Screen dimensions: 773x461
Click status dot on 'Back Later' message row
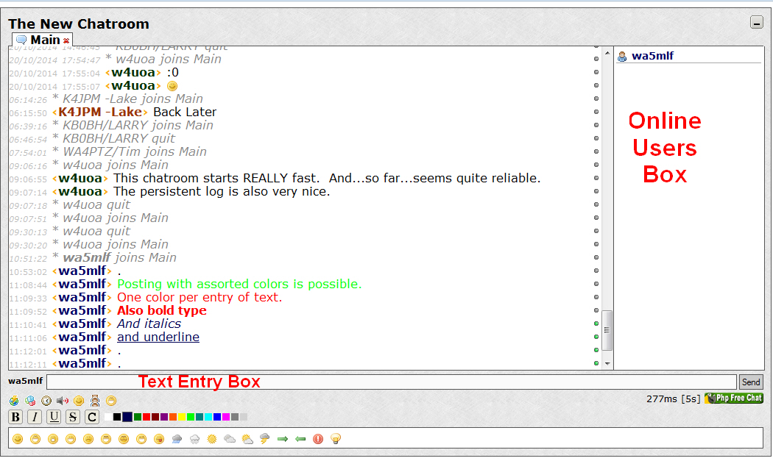[x=596, y=112]
